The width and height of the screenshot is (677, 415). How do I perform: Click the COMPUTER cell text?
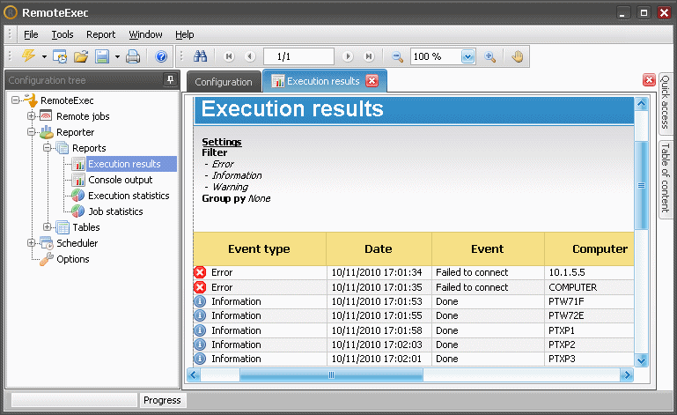[x=572, y=287]
